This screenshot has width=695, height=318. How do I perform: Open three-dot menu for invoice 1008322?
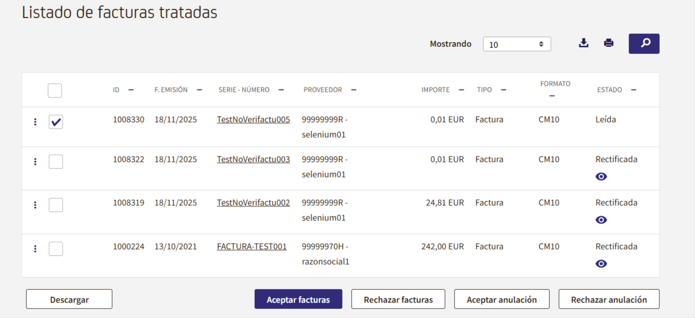pos(35,162)
